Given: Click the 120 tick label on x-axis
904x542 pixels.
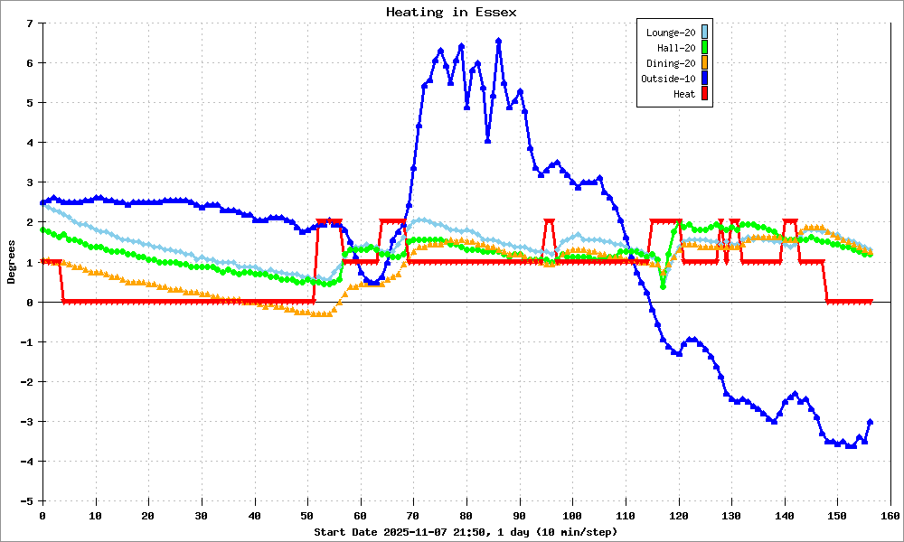Looking at the screenshot, I should [x=679, y=516].
